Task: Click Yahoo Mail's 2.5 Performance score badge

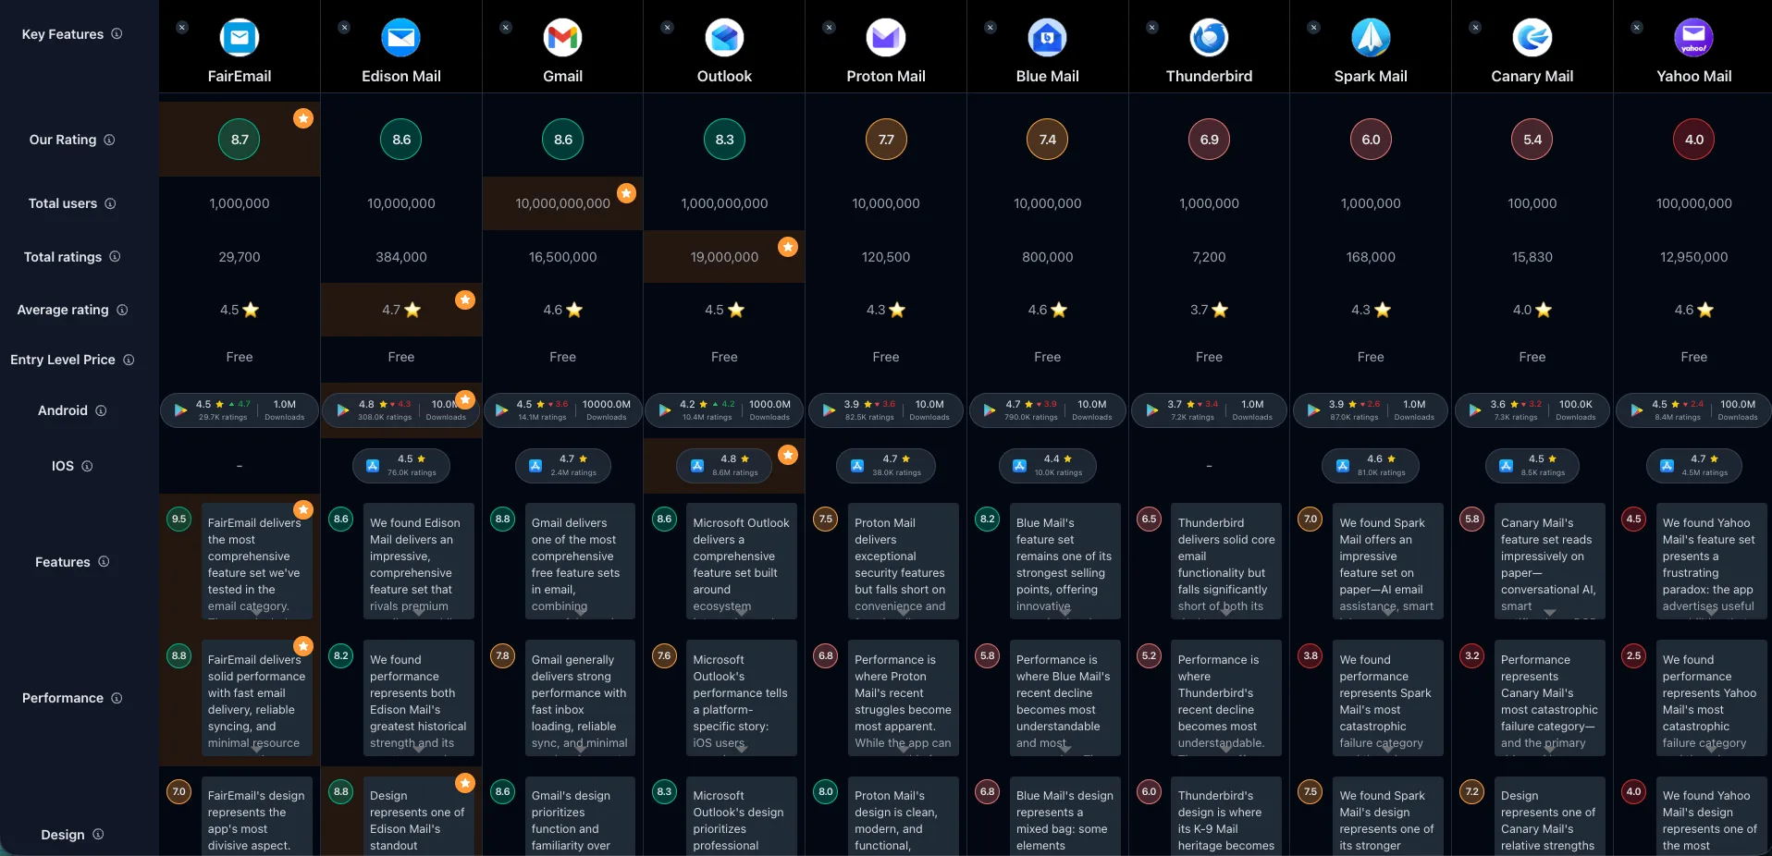Action: pyautogui.click(x=1634, y=655)
